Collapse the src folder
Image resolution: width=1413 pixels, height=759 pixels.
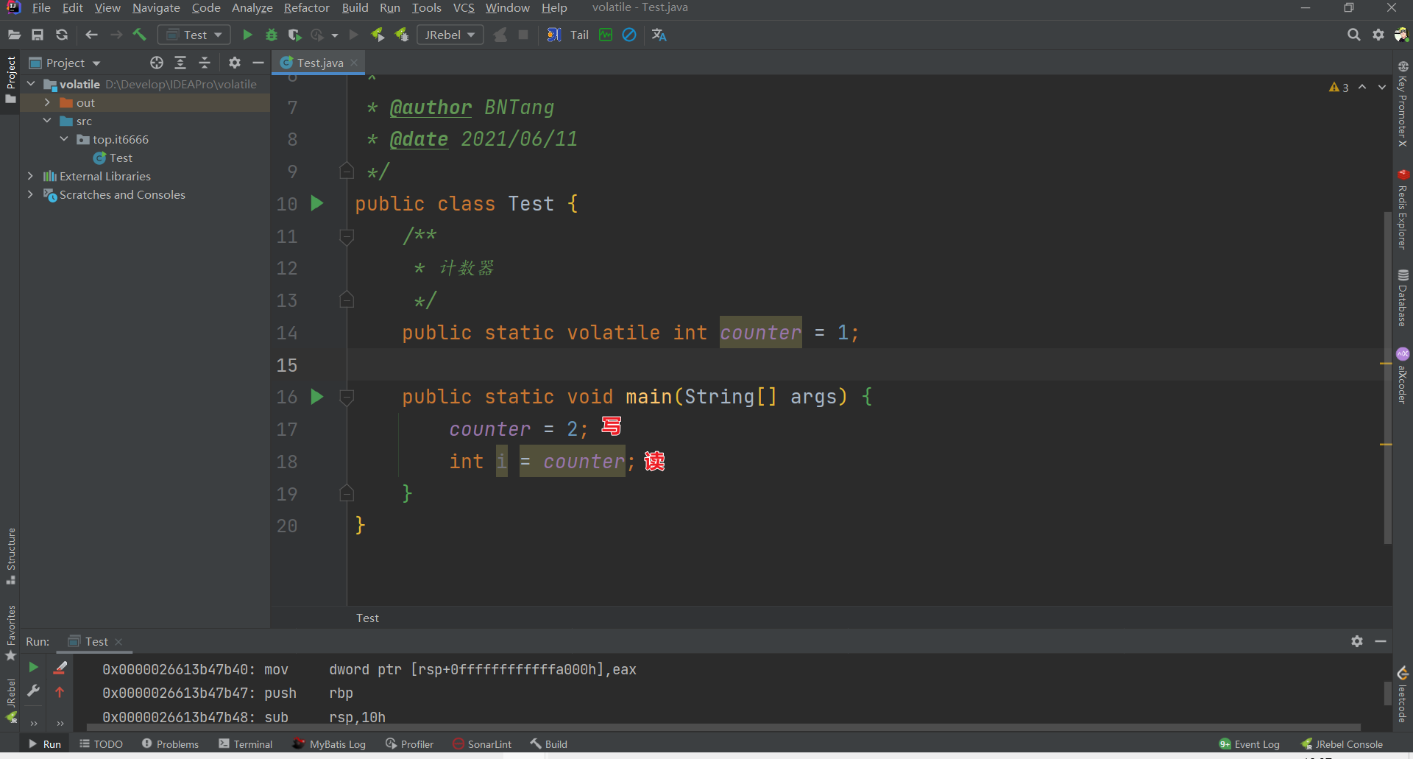(47, 121)
